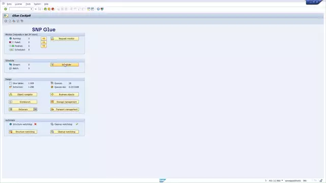Image resolution: width=326 pixels, height=183 pixels.
Task: Click the window menu icon left of Goto
Action: click(x=4, y=4)
